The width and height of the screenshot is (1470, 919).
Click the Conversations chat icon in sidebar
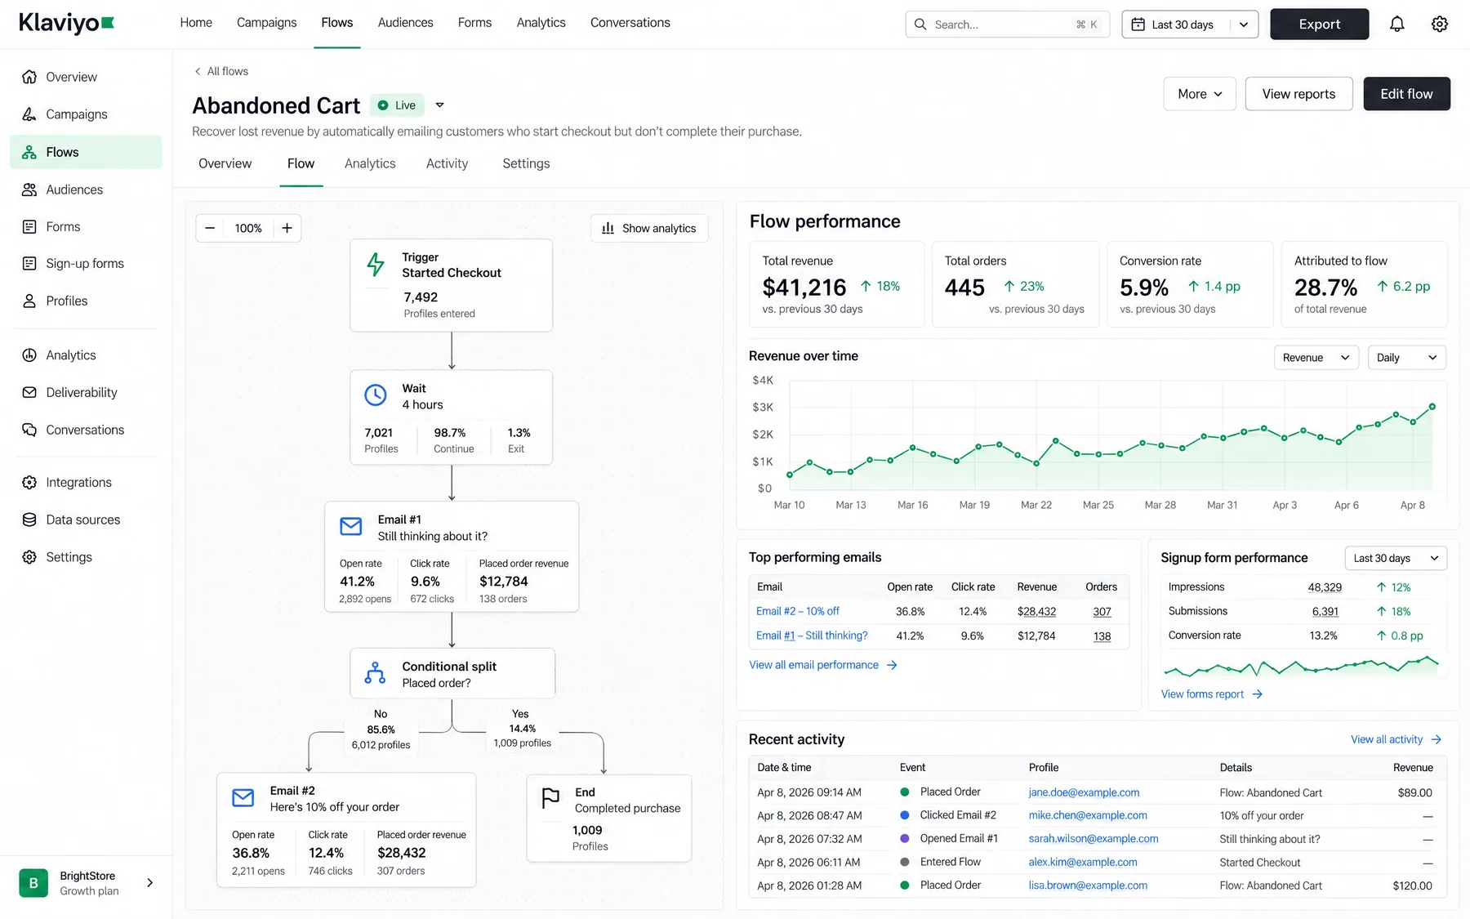coord(29,430)
